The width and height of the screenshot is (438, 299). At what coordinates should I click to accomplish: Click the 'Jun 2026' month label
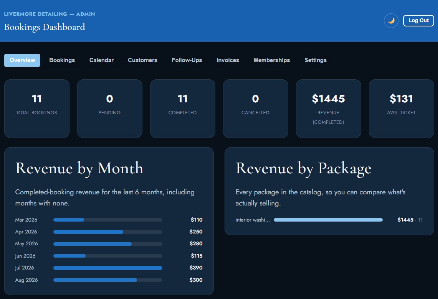pos(25,256)
